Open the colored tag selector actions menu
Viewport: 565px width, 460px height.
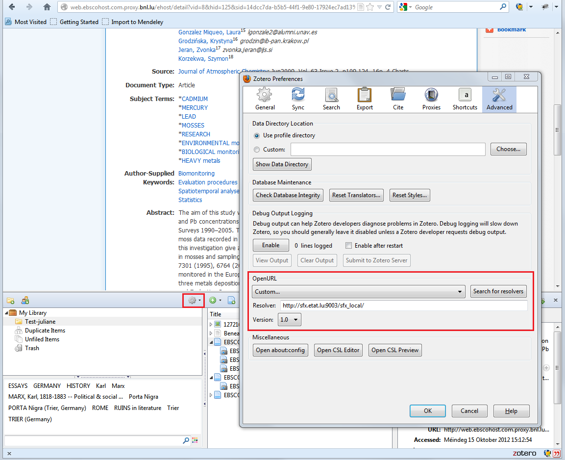(195, 440)
